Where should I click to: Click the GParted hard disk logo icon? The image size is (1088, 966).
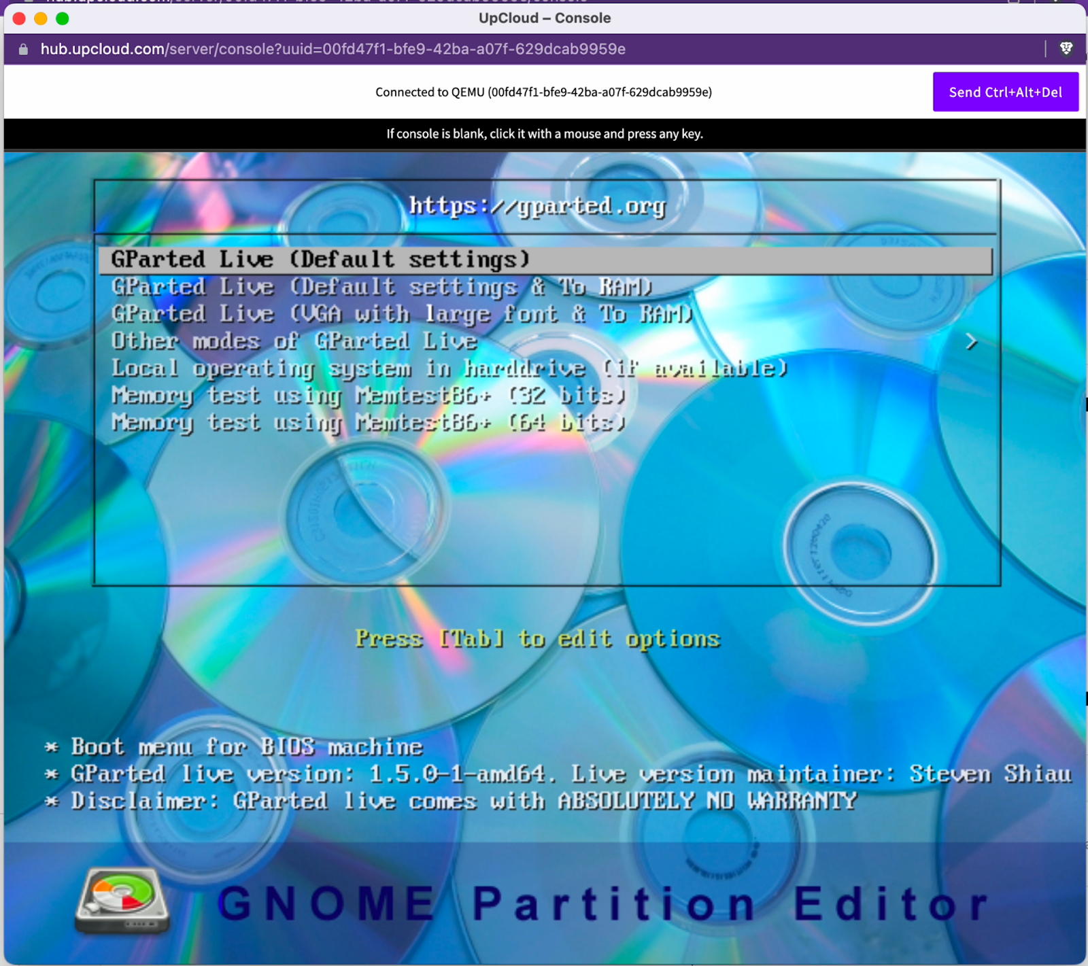pos(122,899)
